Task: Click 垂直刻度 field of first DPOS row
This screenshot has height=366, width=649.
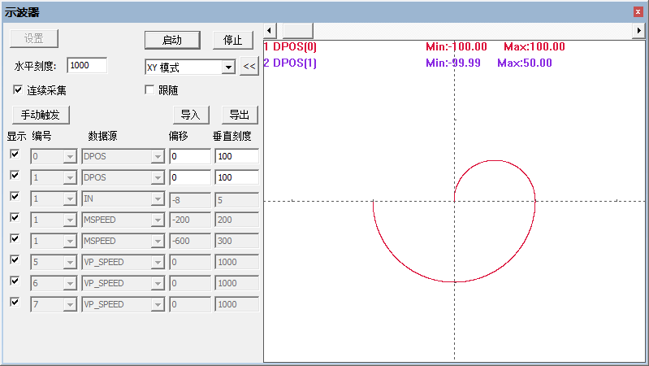Action: click(236, 156)
